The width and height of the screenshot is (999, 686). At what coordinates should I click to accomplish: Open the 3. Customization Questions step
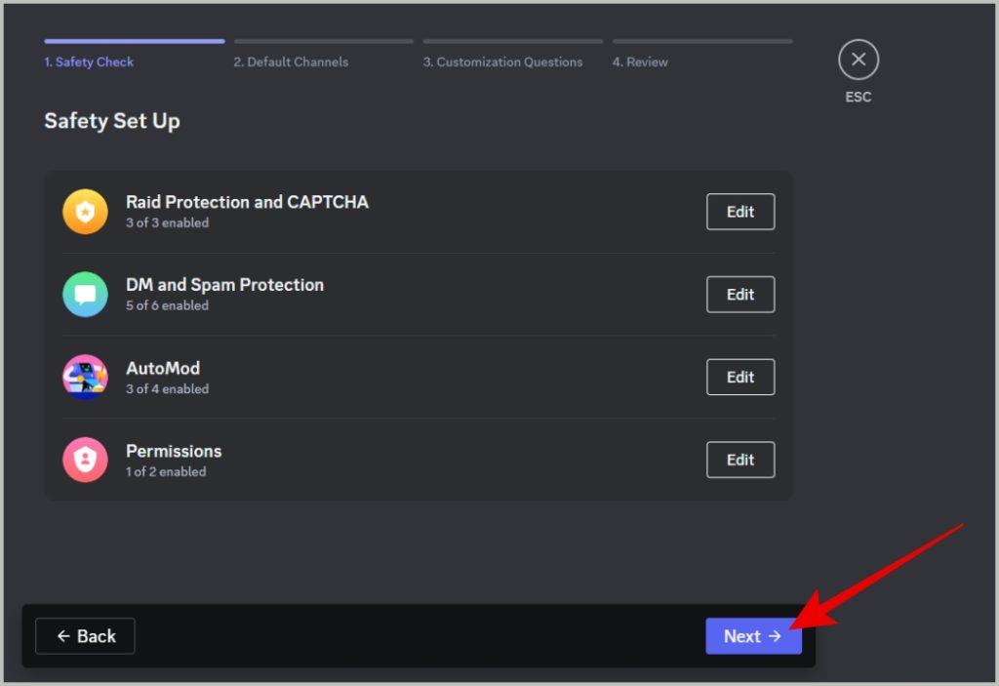coord(502,61)
